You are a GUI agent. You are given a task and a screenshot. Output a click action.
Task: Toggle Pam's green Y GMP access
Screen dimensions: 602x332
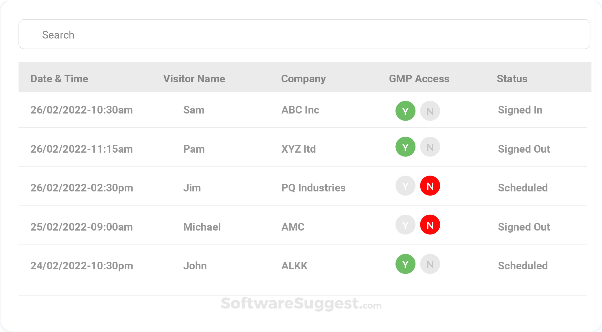405,147
